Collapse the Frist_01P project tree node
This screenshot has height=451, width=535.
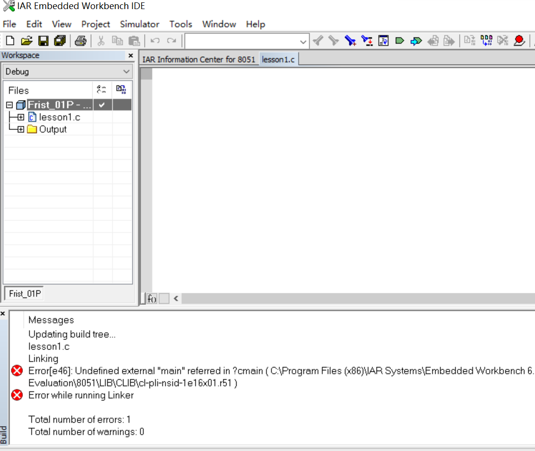click(x=10, y=105)
